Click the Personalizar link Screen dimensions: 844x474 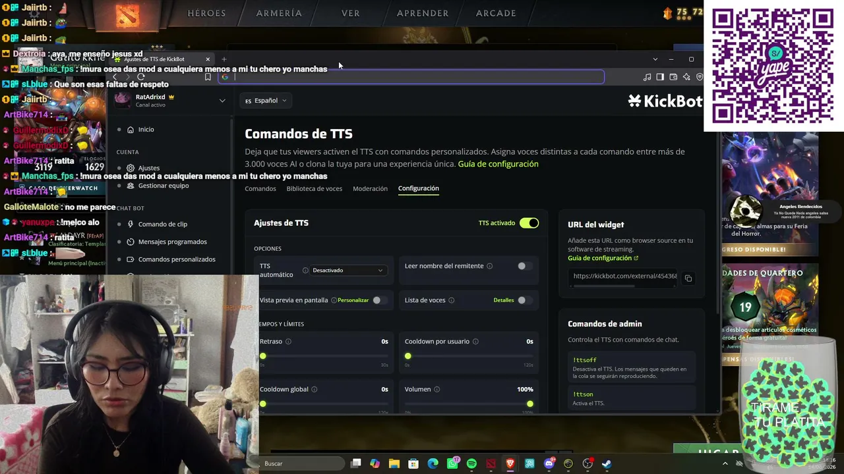tap(353, 300)
